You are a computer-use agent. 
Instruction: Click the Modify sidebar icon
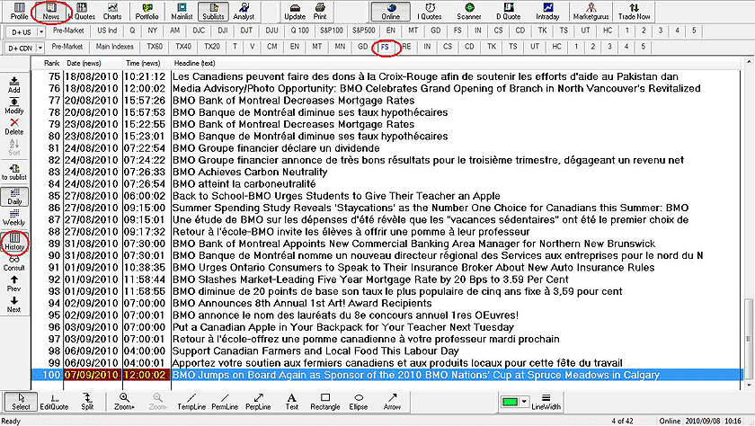click(x=14, y=106)
